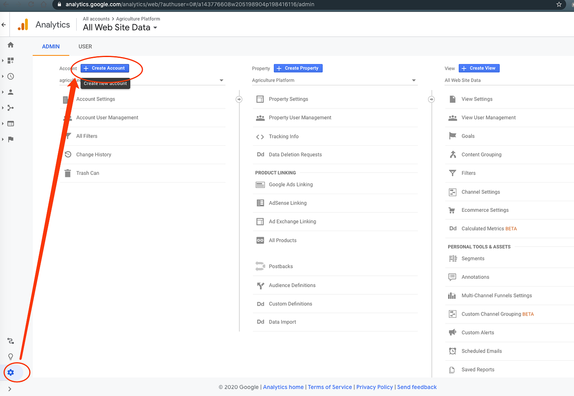
Task: Click the Create Account button
Action: click(x=105, y=68)
